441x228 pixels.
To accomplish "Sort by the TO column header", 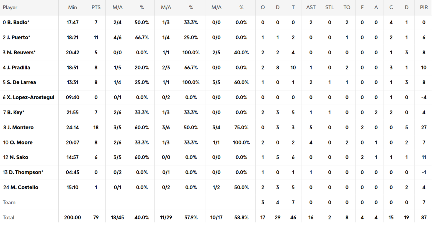I will click(347, 7).
